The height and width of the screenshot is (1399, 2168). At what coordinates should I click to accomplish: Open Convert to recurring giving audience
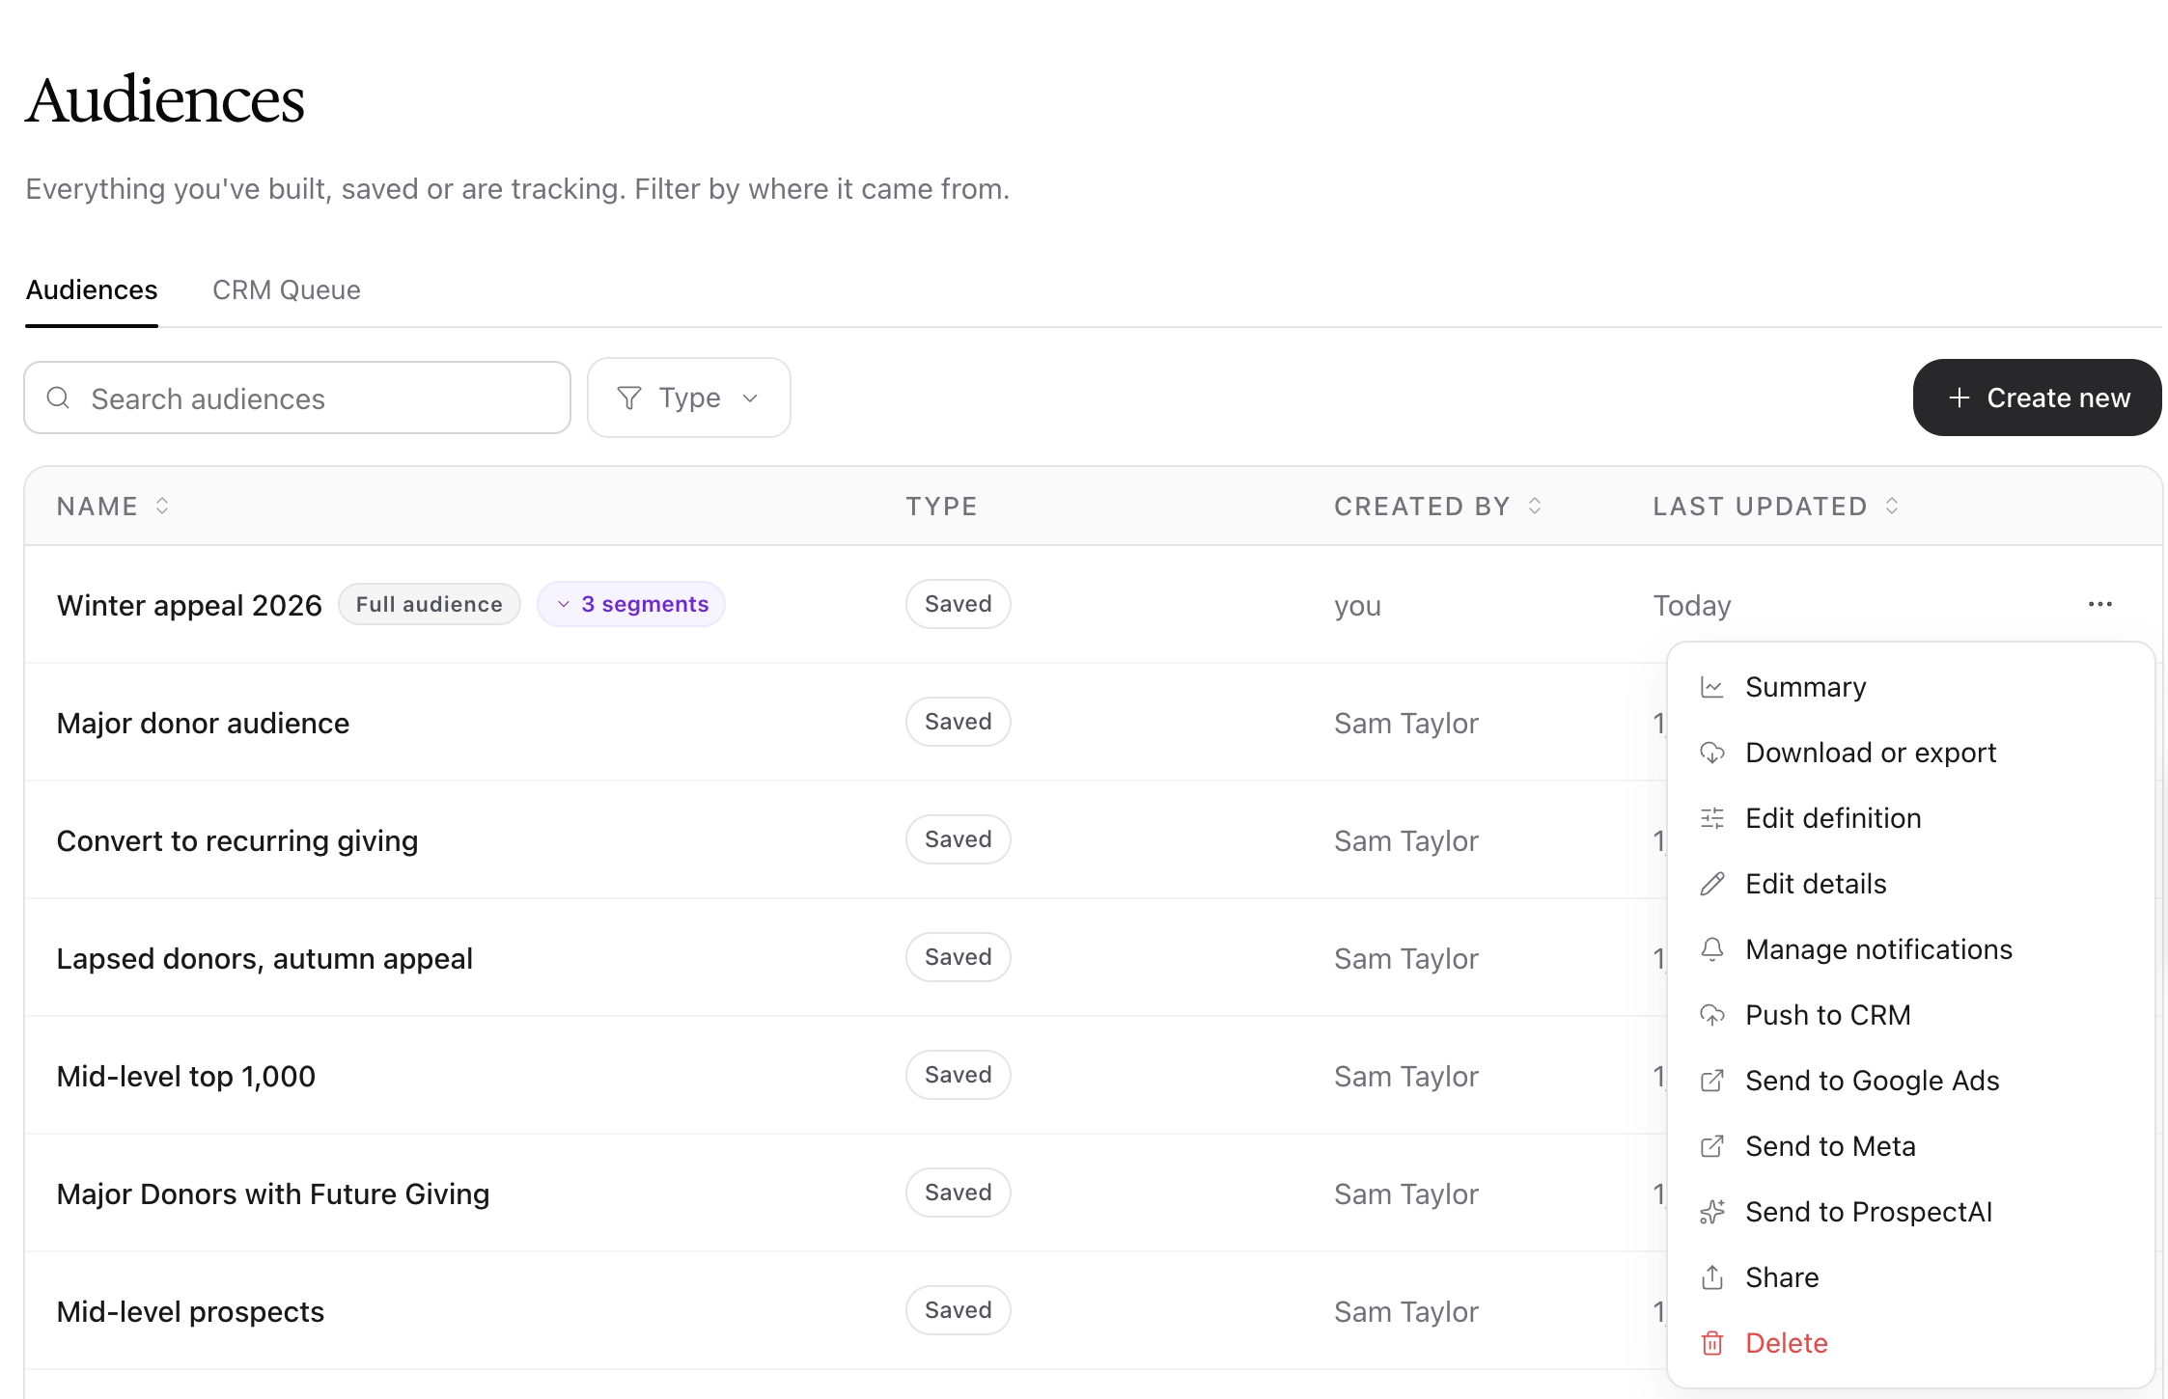coord(237,840)
